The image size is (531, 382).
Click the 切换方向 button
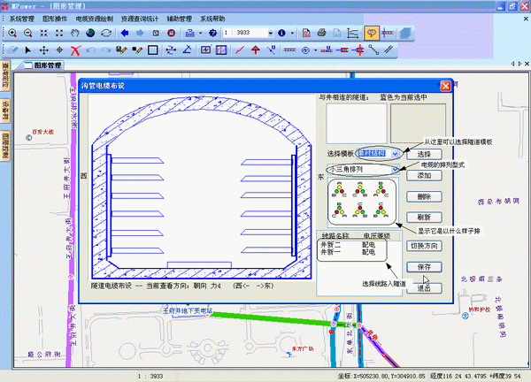pyautogui.click(x=424, y=246)
